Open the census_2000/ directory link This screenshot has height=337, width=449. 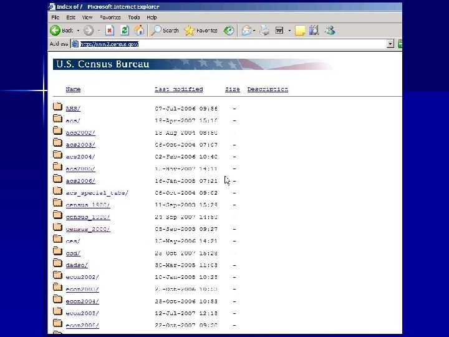(x=88, y=229)
